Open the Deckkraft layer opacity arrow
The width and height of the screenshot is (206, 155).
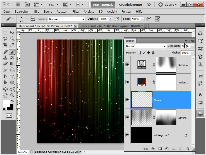(x=192, y=46)
